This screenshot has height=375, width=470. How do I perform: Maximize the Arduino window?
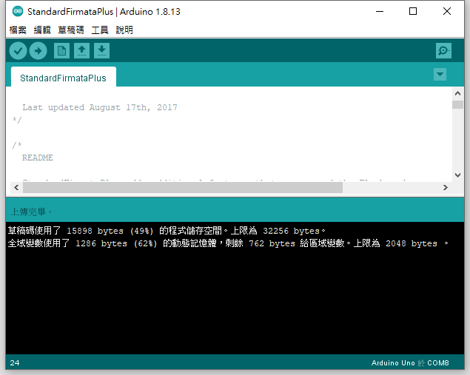(413, 11)
